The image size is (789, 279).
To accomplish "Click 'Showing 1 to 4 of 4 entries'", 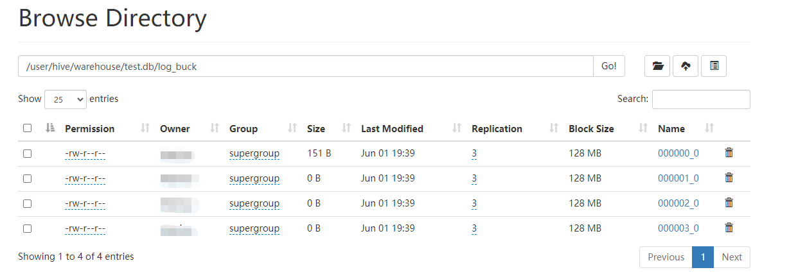I will 76,257.
